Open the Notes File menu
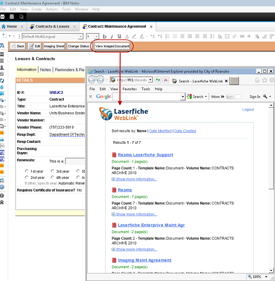This screenshot has width=275, height=281. (3, 9)
